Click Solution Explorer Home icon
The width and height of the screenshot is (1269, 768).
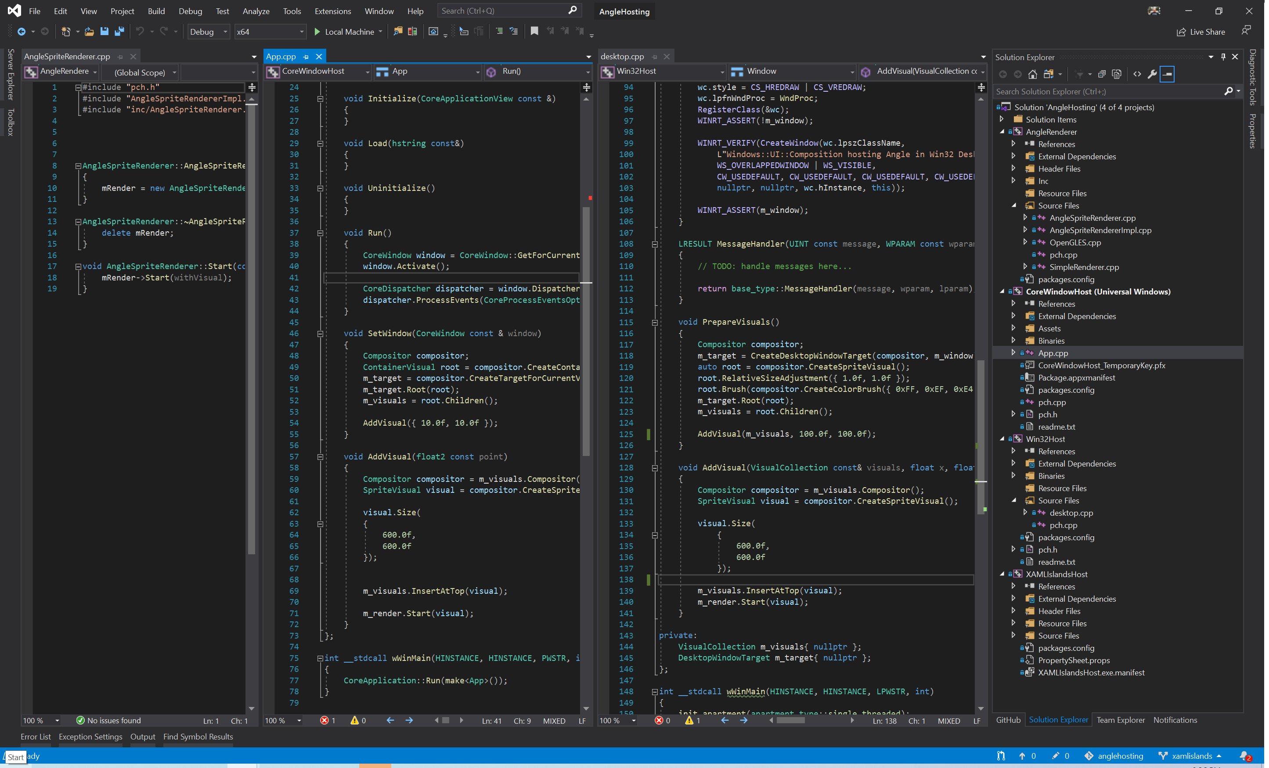click(x=1033, y=74)
